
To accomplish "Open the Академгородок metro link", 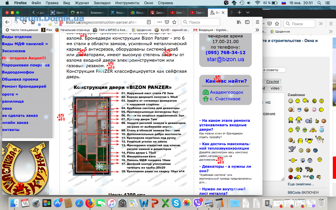I will pos(227,92).
